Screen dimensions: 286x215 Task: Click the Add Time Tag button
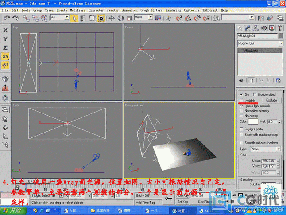[x=145, y=203]
